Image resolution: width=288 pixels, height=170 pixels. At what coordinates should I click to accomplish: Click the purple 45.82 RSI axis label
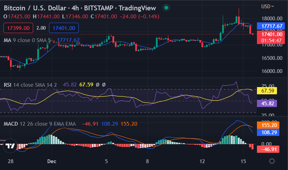(267, 104)
